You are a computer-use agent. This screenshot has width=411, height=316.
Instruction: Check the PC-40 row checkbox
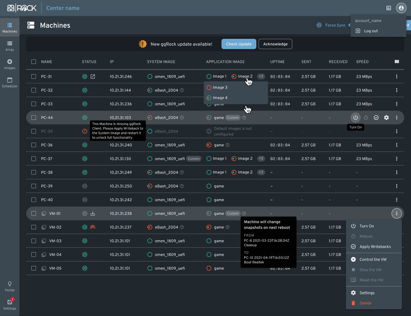tap(34, 200)
